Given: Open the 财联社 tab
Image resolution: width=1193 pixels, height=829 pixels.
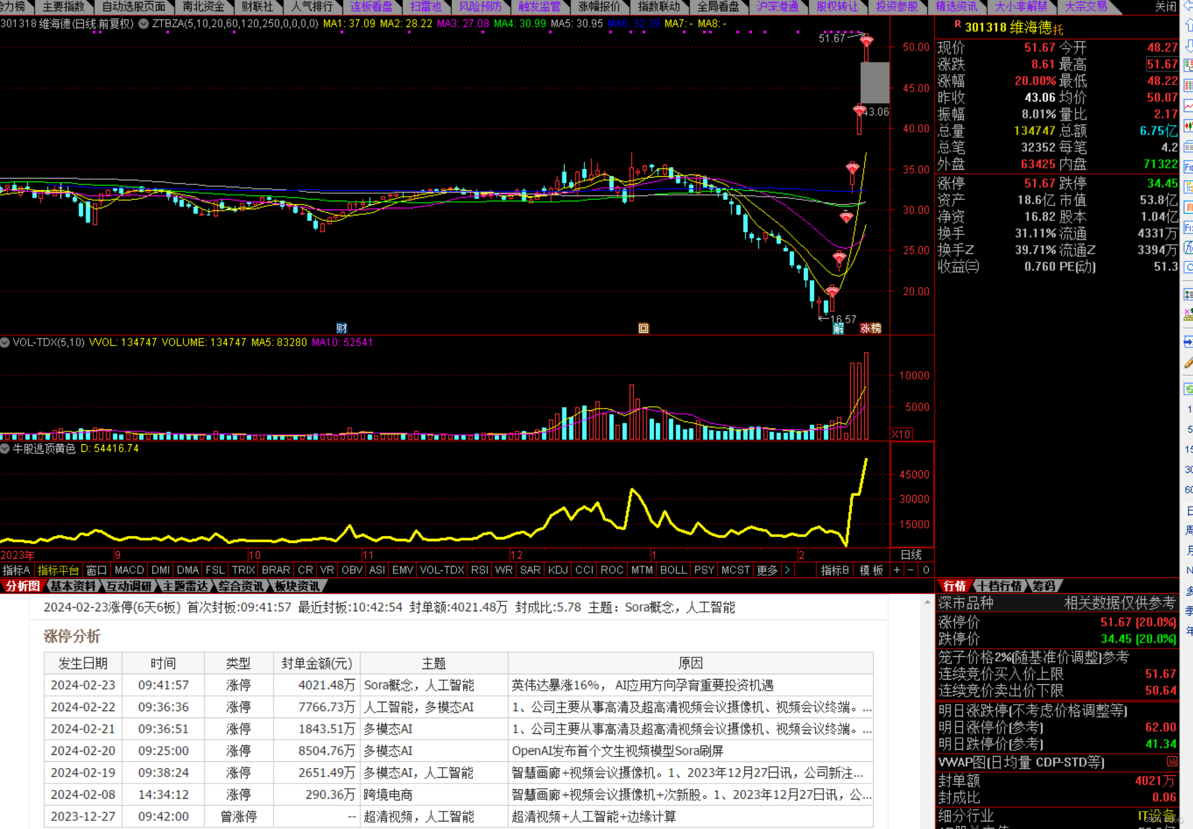Looking at the screenshot, I should (x=257, y=6).
